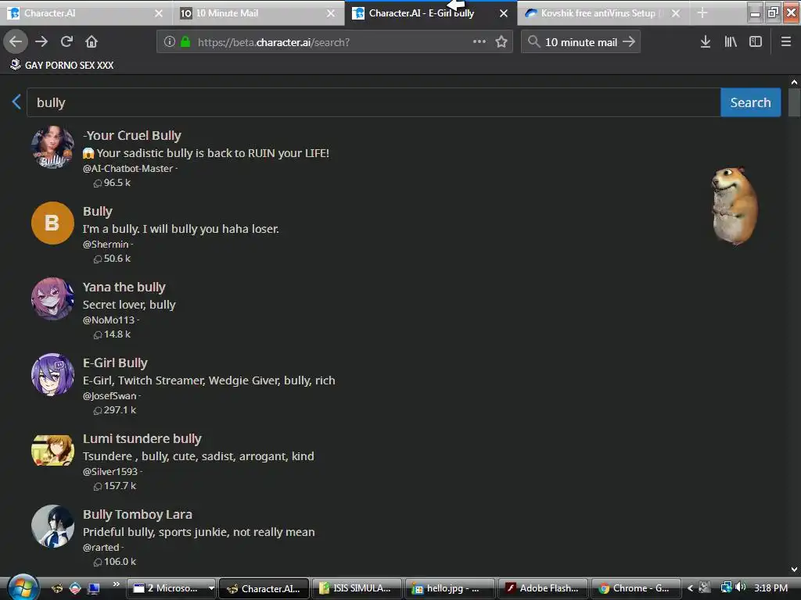
Task: Open the GAY PORNO SEX XXX bookmark
Action: click(x=63, y=65)
